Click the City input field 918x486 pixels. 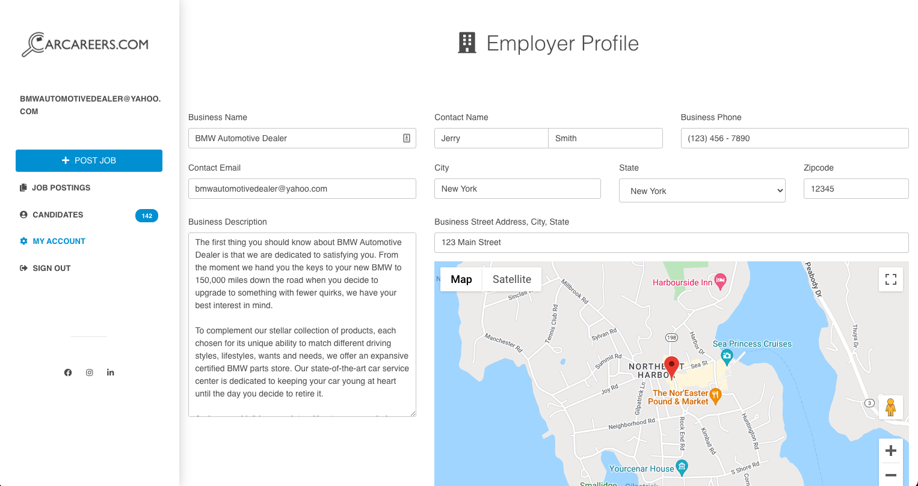[517, 189]
